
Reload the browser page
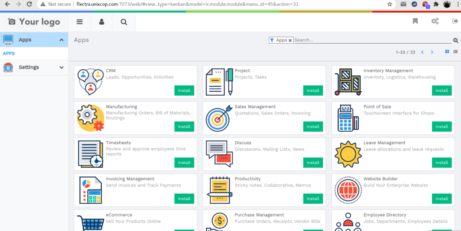[29, 4]
